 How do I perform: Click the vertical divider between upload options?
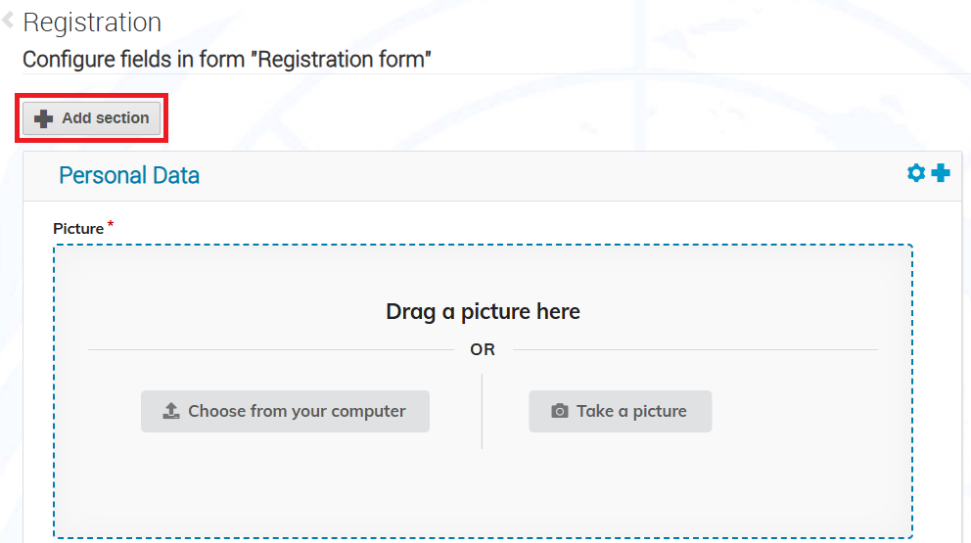pos(482,411)
